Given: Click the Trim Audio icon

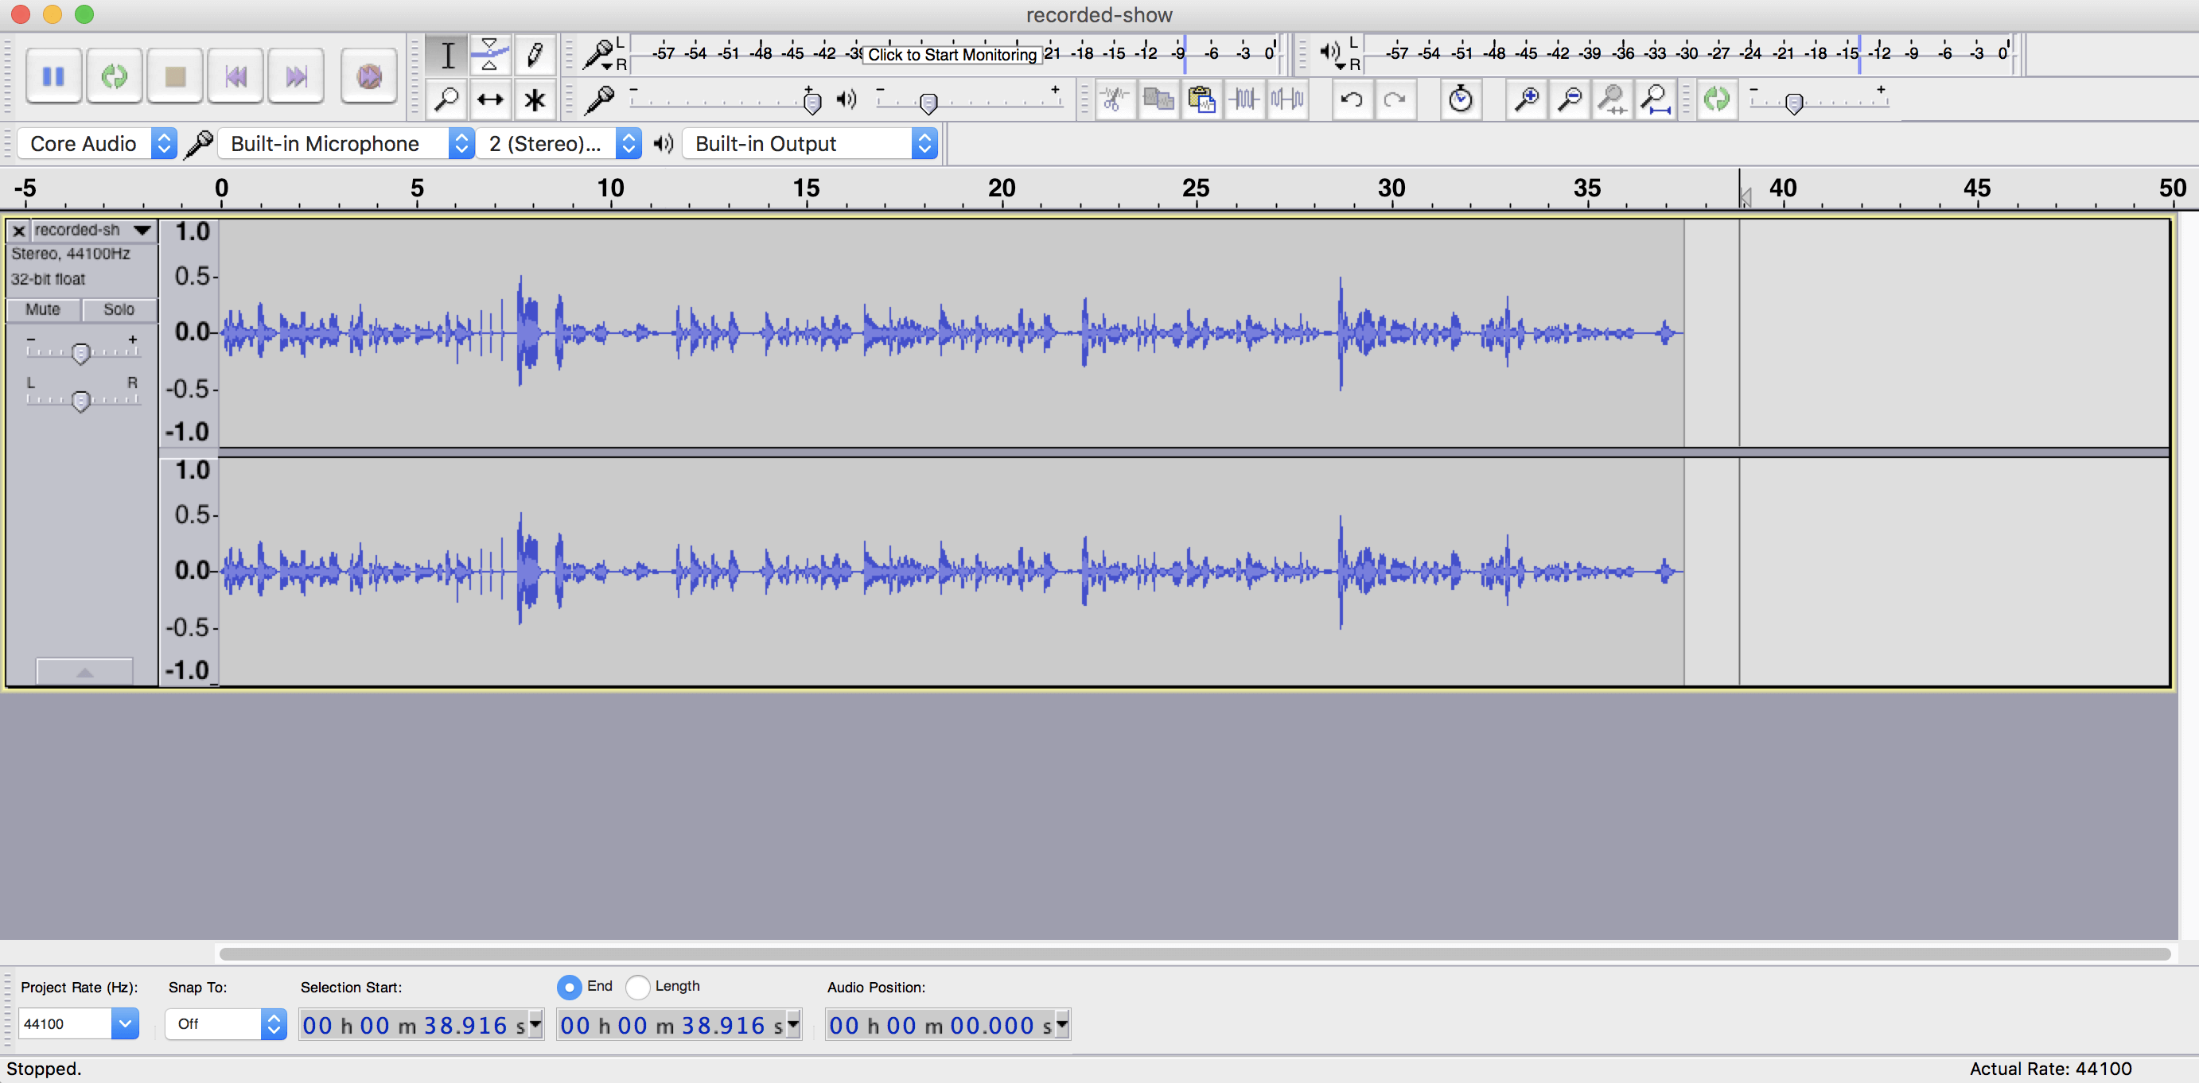Looking at the screenshot, I should point(1244,100).
